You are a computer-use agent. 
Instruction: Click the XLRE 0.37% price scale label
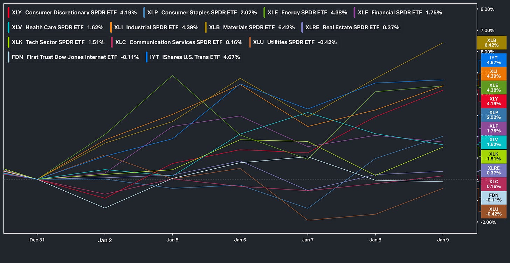494,170
